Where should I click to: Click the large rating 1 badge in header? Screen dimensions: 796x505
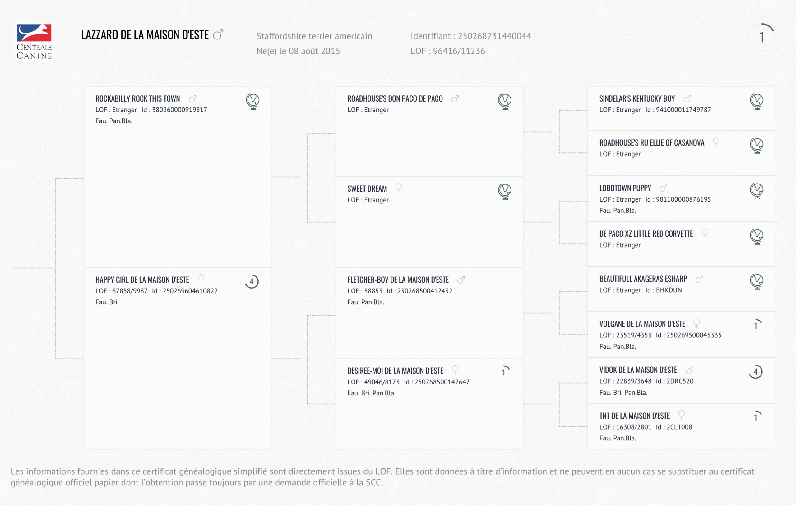point(761,37)
